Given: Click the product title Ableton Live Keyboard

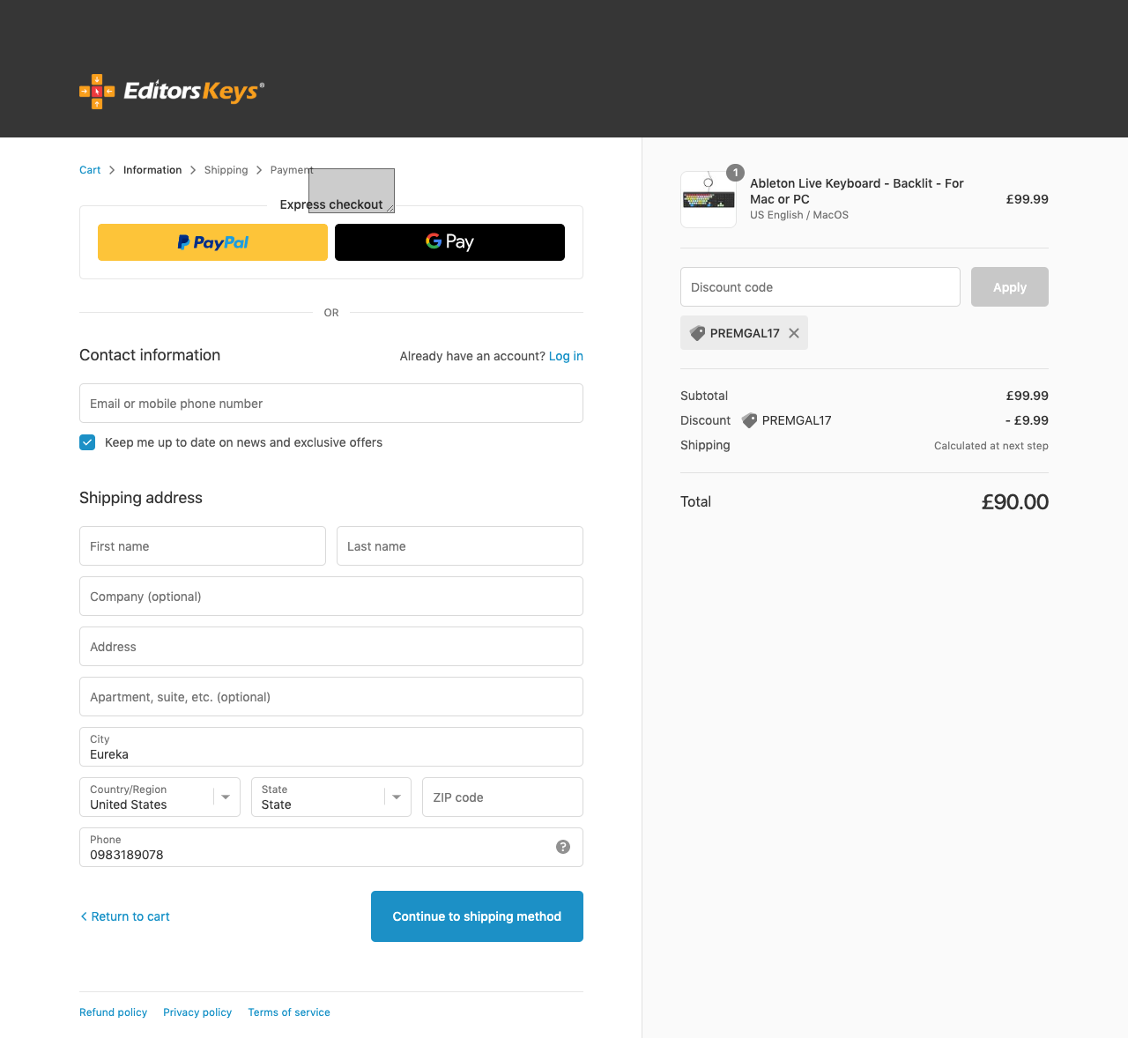Looking at the screenshot, I should coord(857,191).
